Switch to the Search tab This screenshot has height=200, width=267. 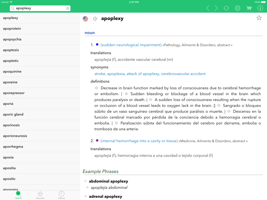coord(18,195)
